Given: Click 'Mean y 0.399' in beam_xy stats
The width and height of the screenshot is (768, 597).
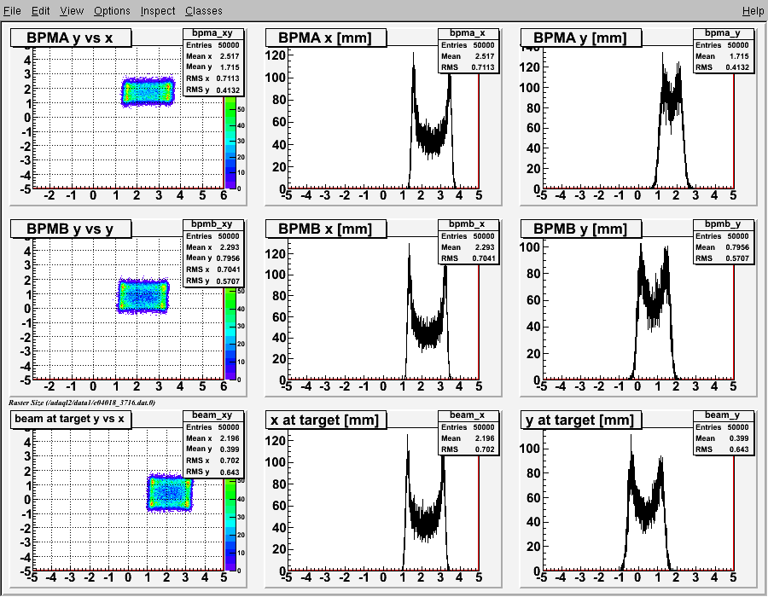Looking at the screenshot, I should point(213,449).
